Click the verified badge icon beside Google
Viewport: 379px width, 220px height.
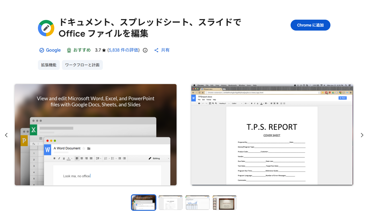click(x=42, y=50)
